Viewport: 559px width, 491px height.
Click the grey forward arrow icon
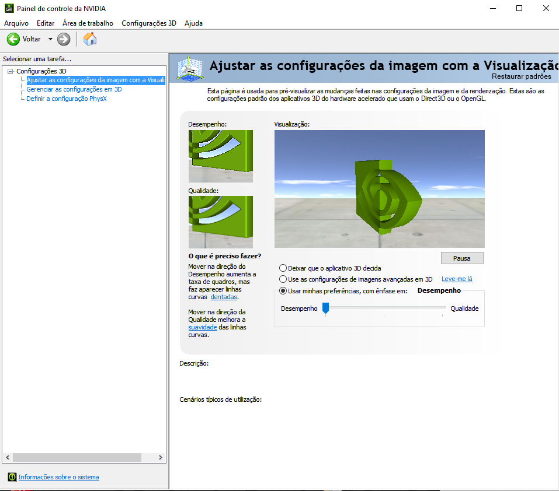pyautogui.click(x=64, y=39)
